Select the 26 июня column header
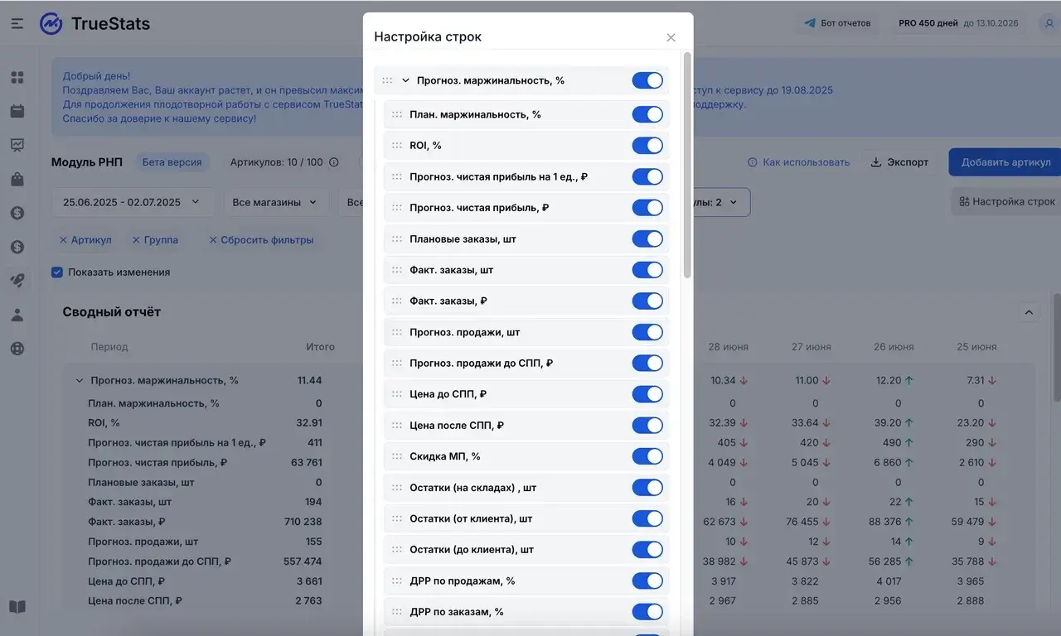 point(894,347)
